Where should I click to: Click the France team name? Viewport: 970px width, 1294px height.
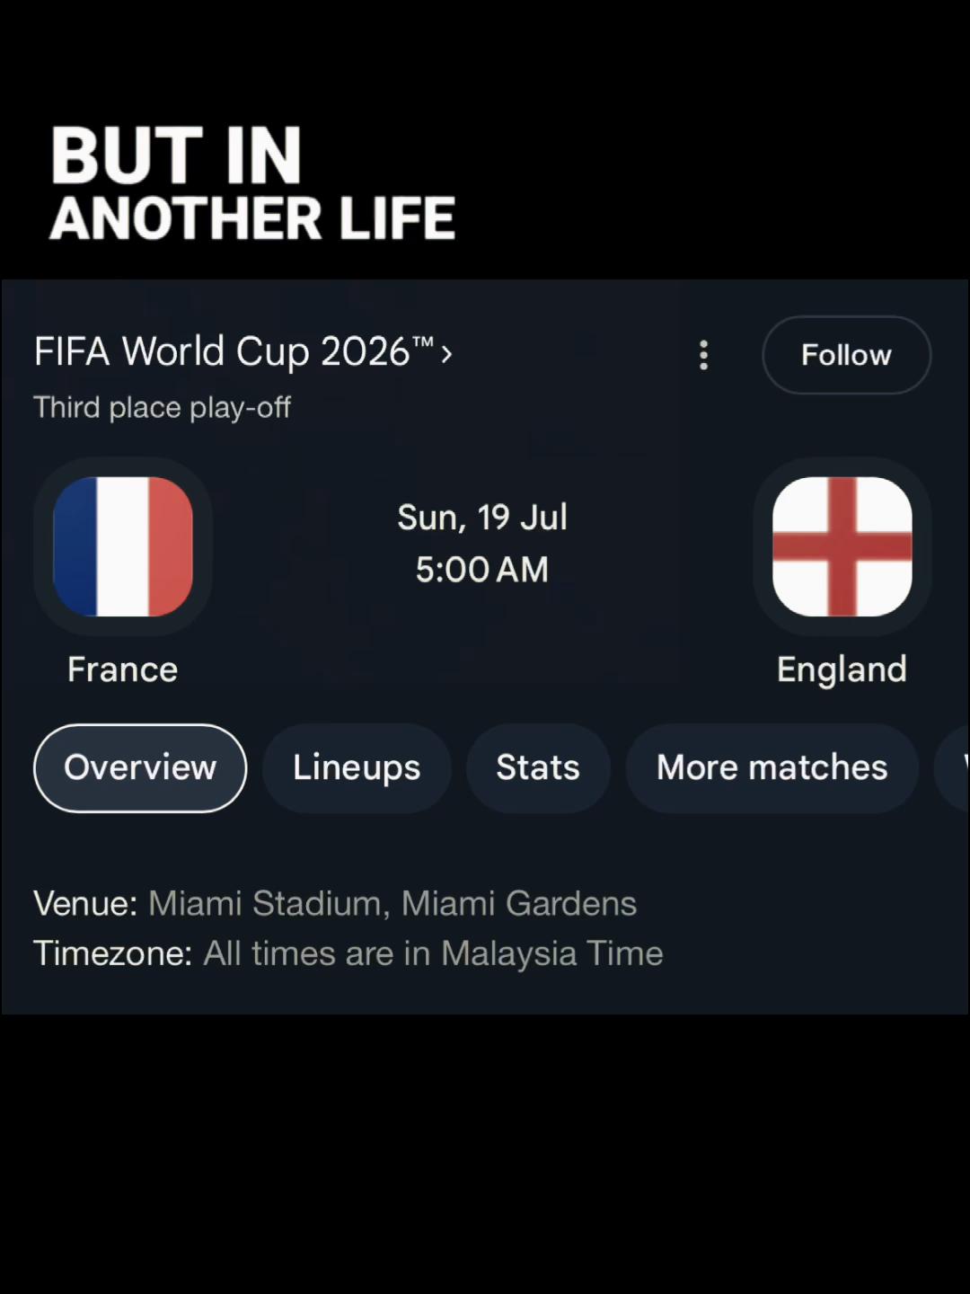click(x=123, y=669)
